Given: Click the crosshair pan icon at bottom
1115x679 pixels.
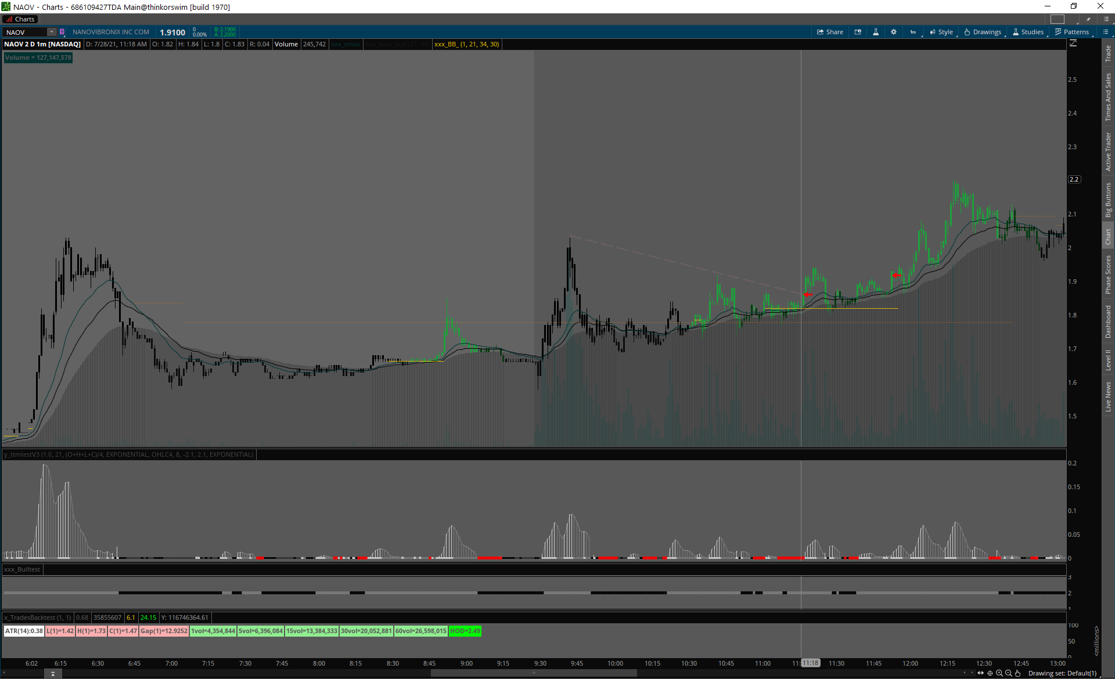Looking at the screenshot, I should tap(990, 673).
